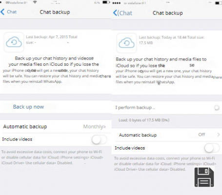Go back to Chat on right screen
Viewport: 222px width, 195px height.
123,13
